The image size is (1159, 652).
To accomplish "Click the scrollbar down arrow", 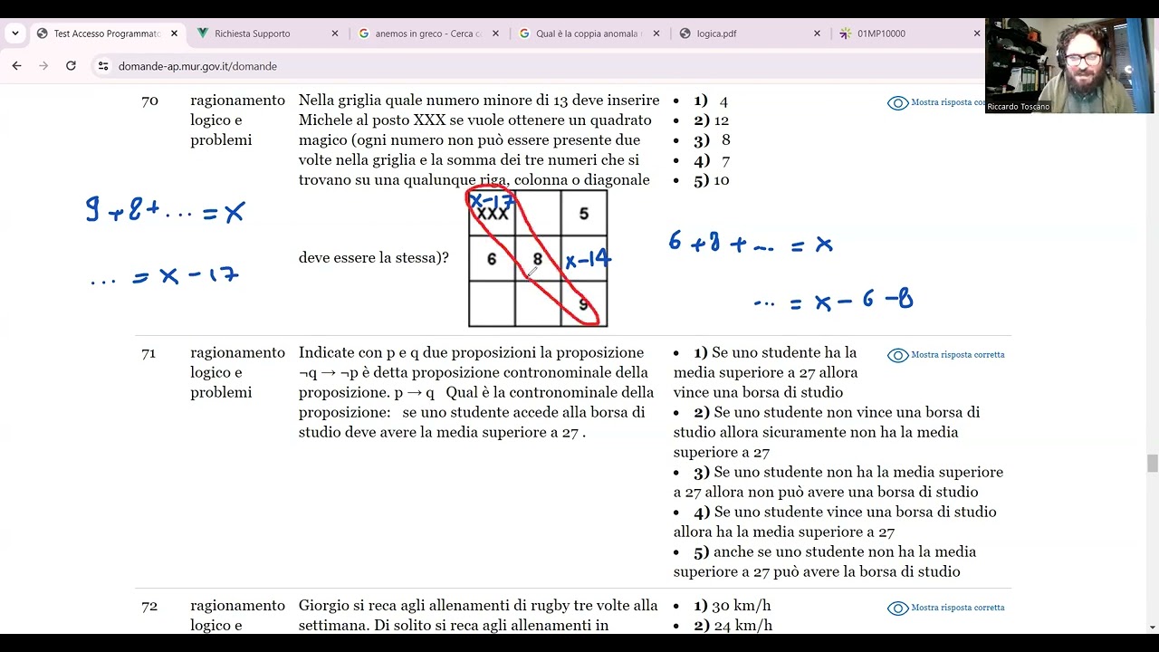I will [1152, 627].
